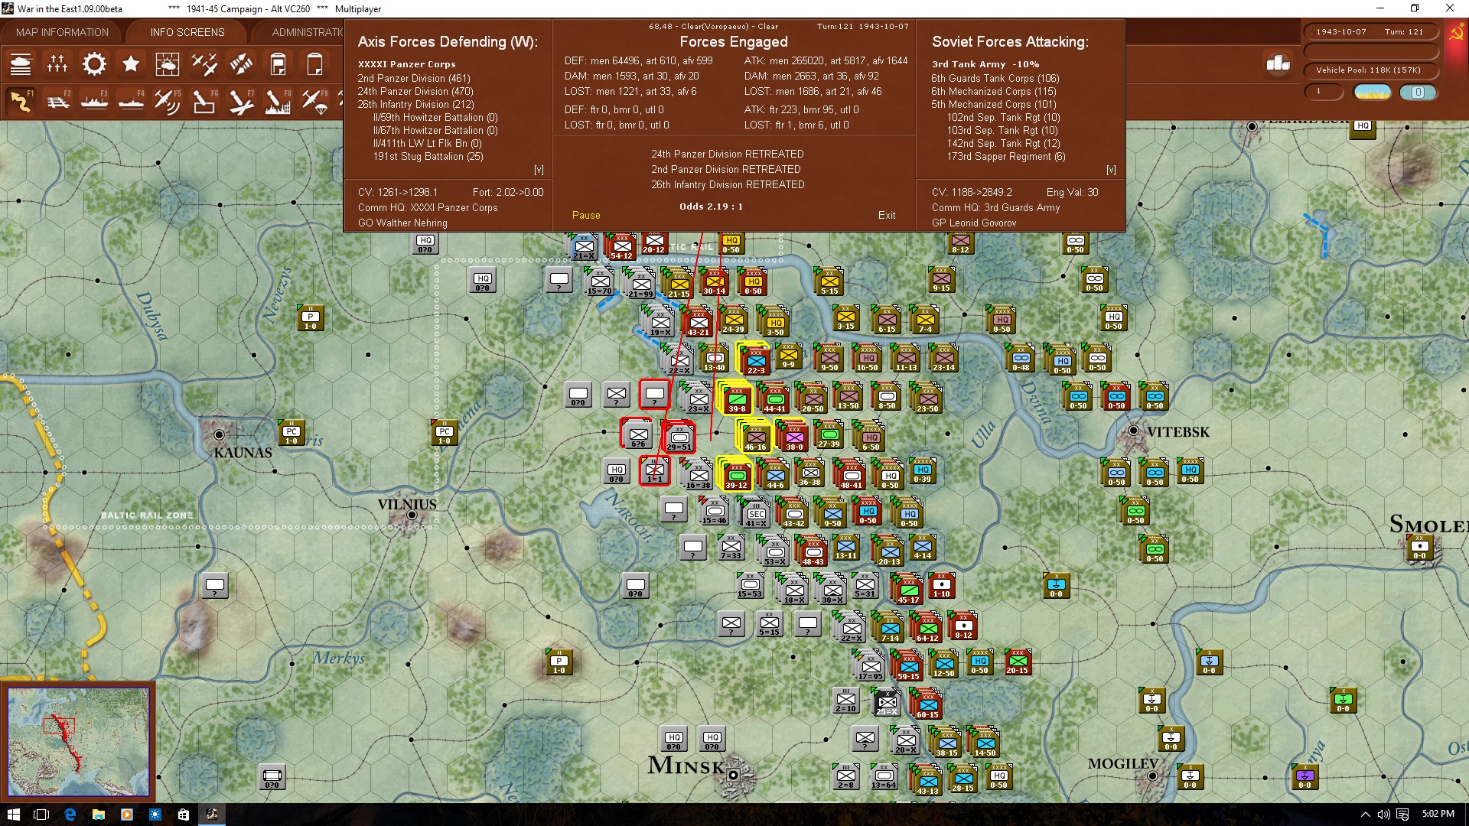1469x826 pixels.
Task: Open the order of battle tank icon
Action: pos(21,64)
